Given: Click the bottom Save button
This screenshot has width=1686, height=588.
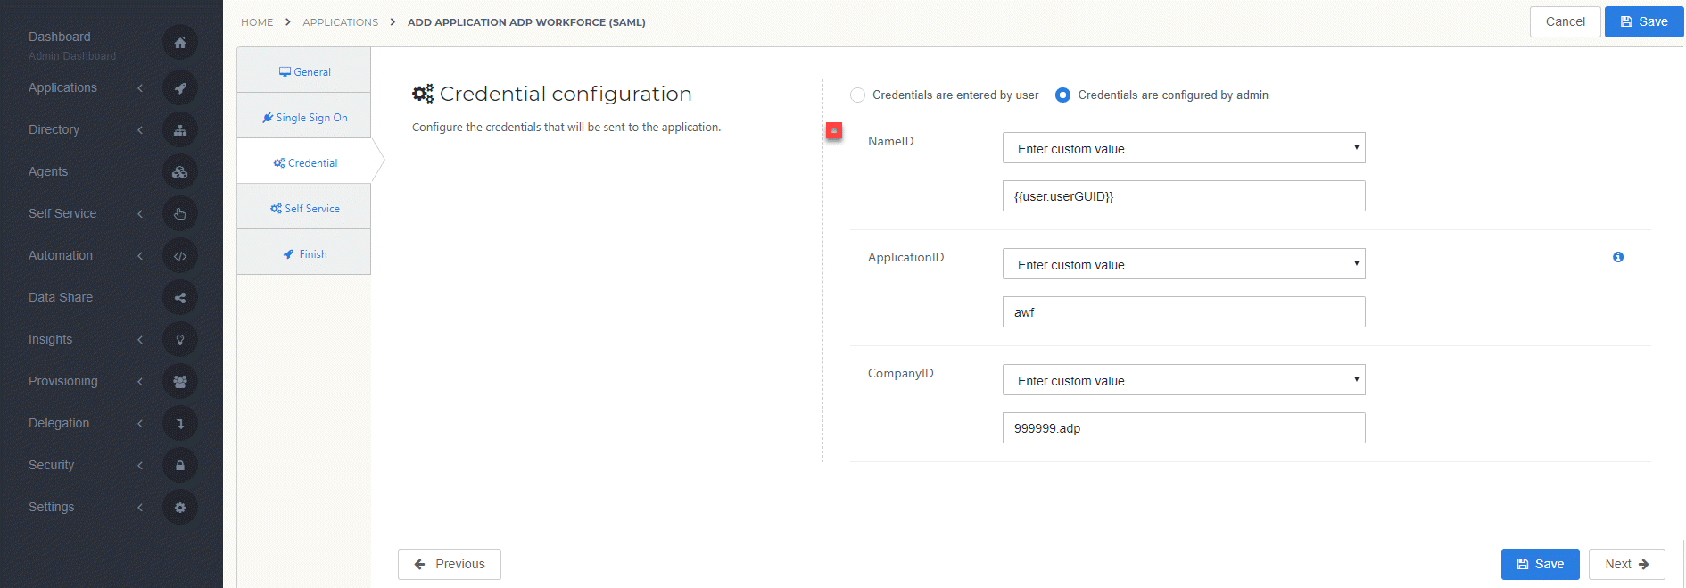Looking at the screenshot, I should click(1541, 564).
